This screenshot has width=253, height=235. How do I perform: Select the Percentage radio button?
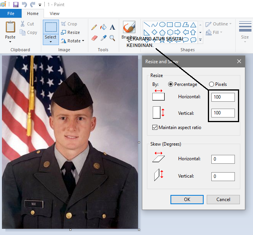point(170,84)
